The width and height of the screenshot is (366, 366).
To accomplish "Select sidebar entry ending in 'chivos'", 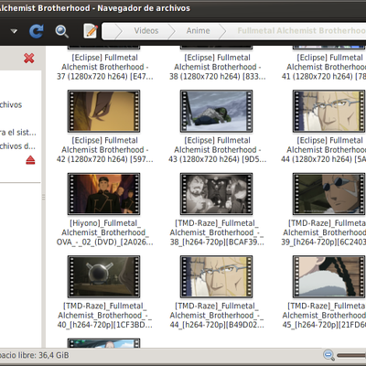I will 11,105.
